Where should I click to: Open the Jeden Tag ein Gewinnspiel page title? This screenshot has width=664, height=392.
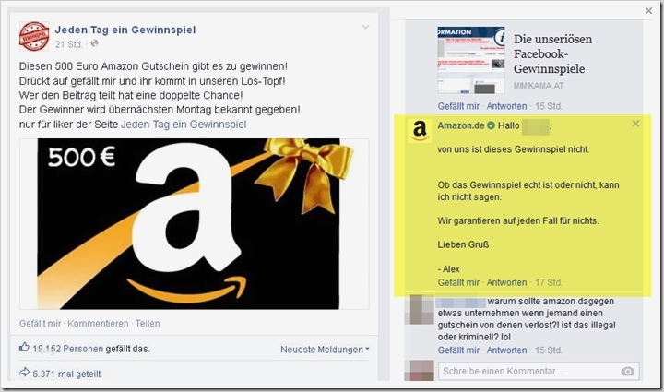point(125,30)
